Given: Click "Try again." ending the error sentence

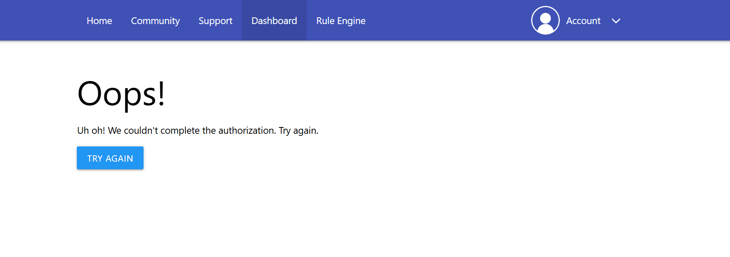Looking at the screenshot, I should point(298,131).
